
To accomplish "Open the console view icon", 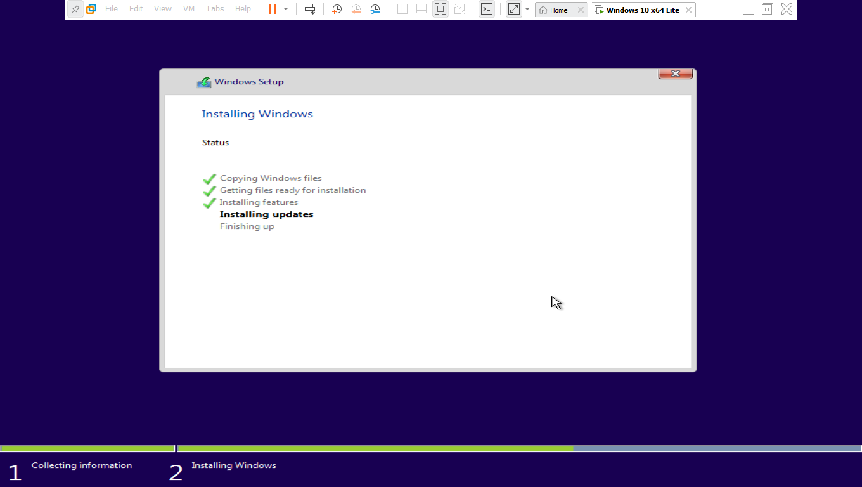I will (486, 9).
